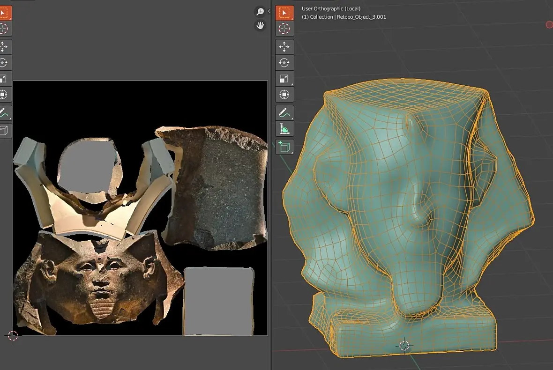
Task: Choose the Move tool in the 3D viewport
Action: pyautogui.click(x=284, y=47)
